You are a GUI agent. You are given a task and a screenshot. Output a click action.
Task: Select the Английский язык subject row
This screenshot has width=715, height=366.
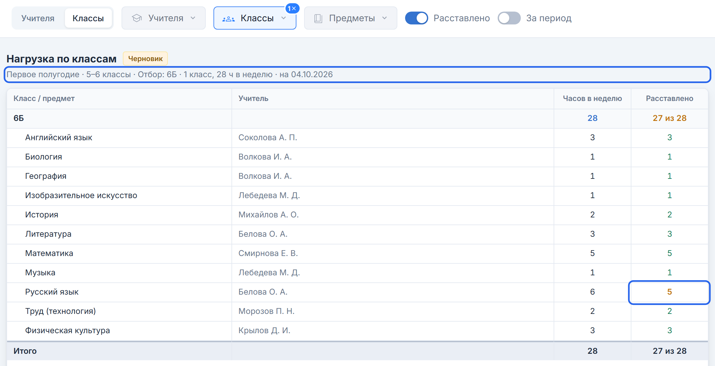click(x=357, y=138)
